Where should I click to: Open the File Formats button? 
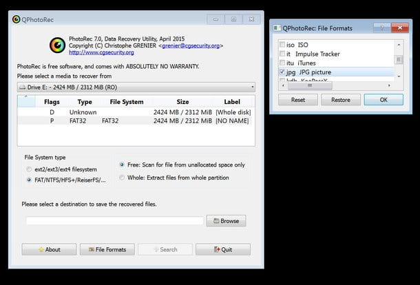(107, 249)
